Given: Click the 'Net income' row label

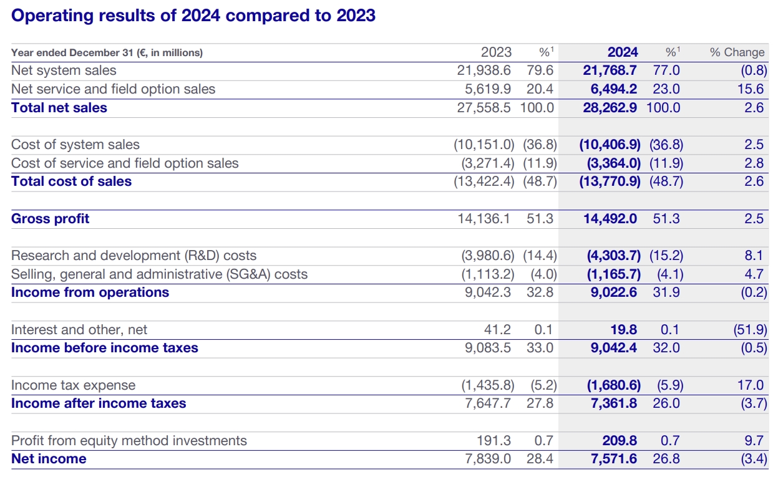Looking at the screenshot, I should pos(49,459).
